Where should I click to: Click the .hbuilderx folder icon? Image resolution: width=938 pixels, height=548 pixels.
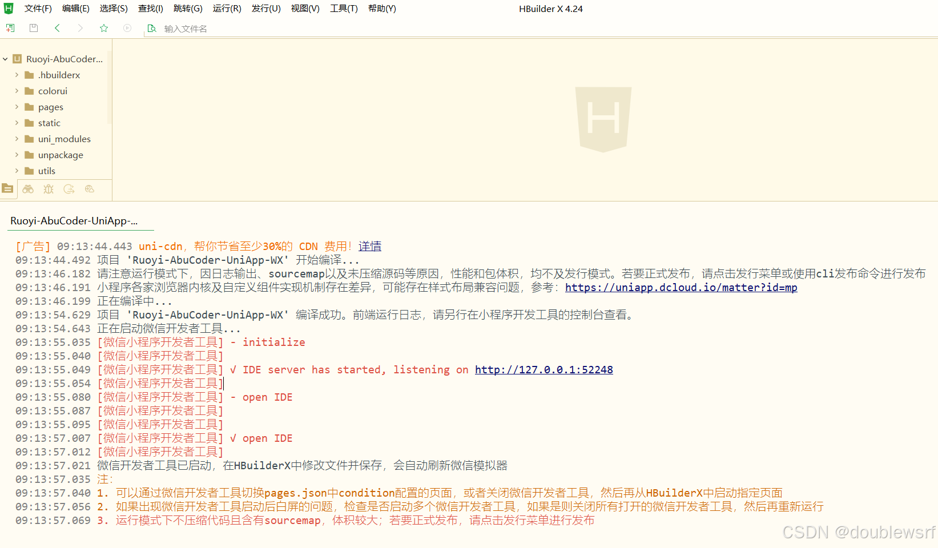pyautogui.click(x=29, y=75)
